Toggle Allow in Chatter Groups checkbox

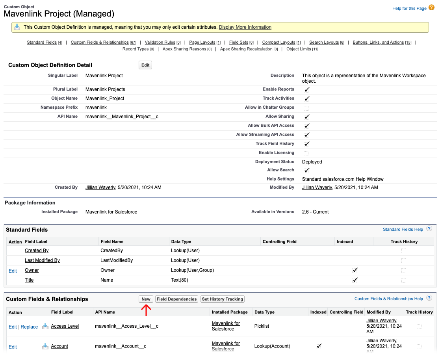coord(306,108)
